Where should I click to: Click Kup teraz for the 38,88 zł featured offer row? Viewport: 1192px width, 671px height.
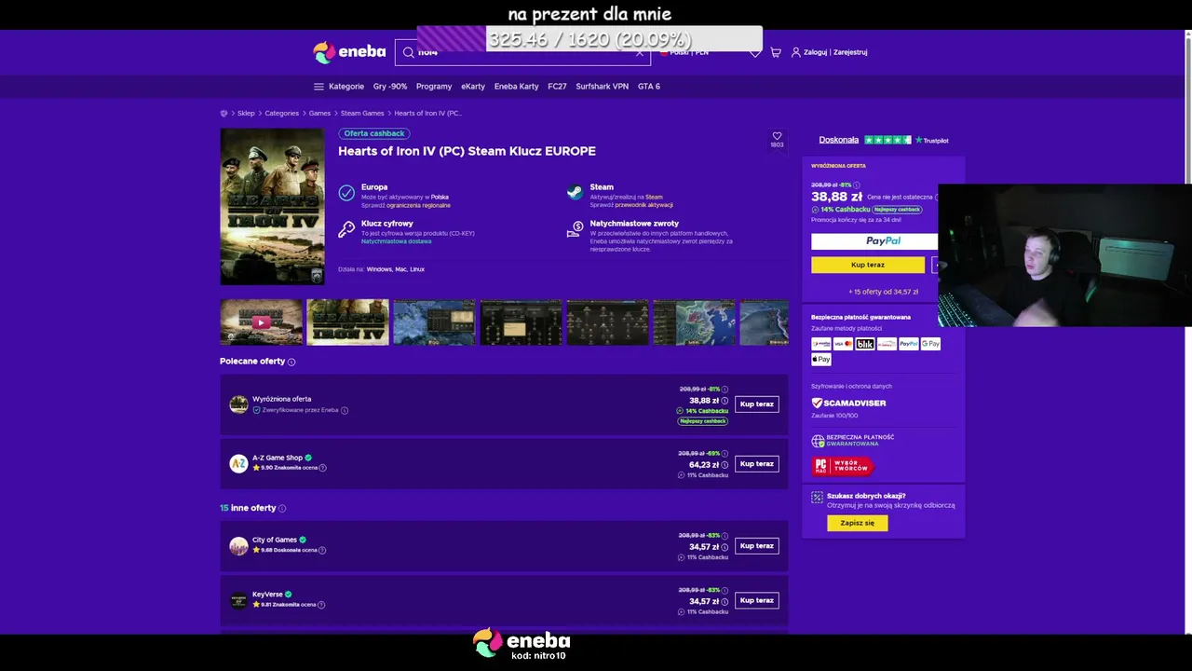click(757, 404)
